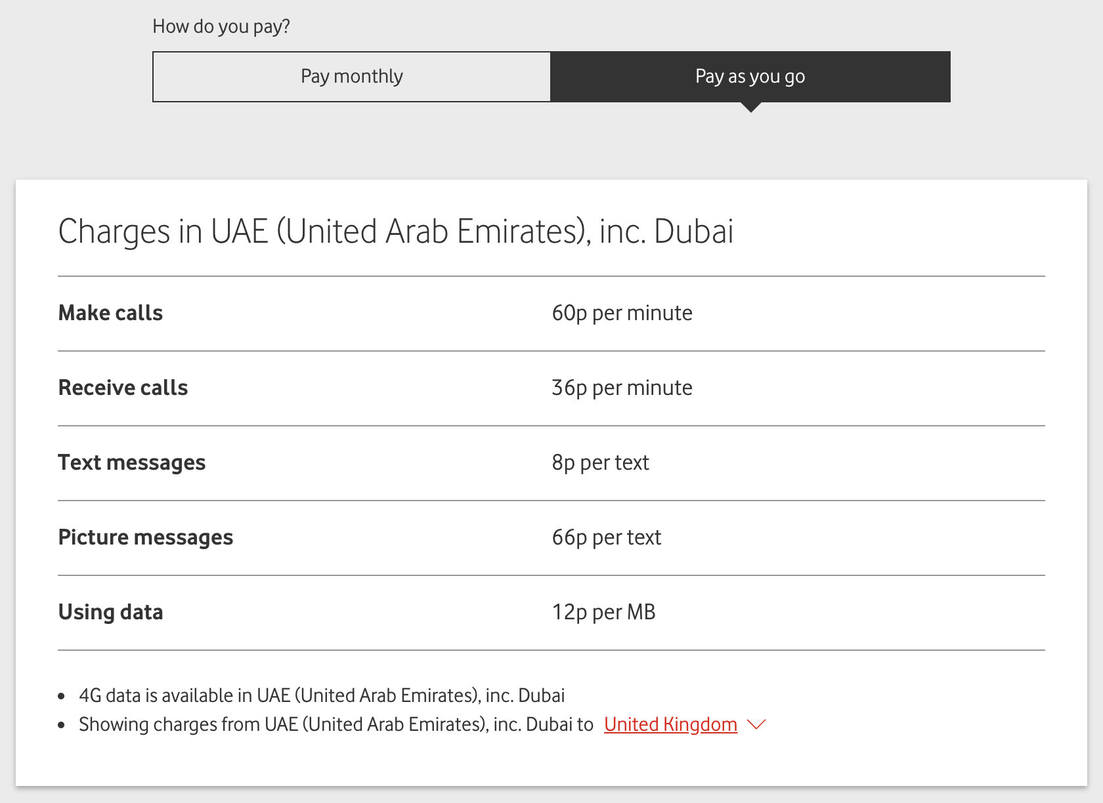Select the 36p per minute rate text
1103x803 pixels.
click(621, 388)
